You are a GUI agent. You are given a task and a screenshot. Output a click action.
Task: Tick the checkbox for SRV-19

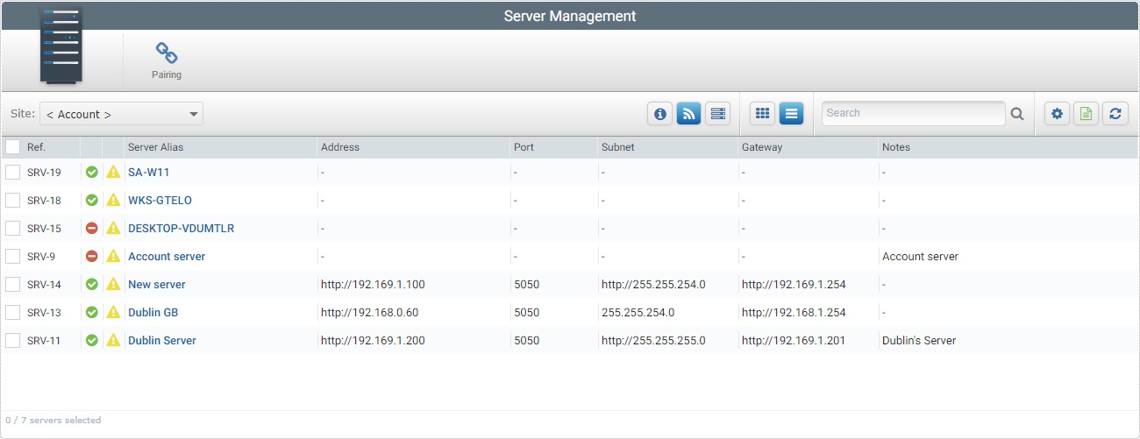coord(12,172)
